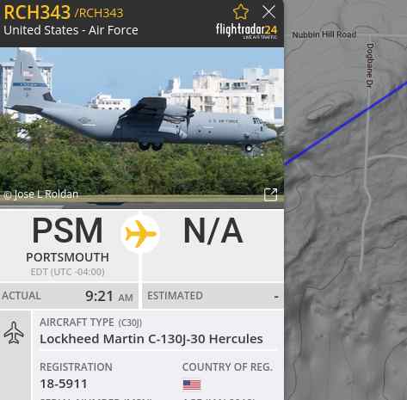Click the Estimated arrival time field
This screenshot has width=407, height=400.
click(213, 296)
